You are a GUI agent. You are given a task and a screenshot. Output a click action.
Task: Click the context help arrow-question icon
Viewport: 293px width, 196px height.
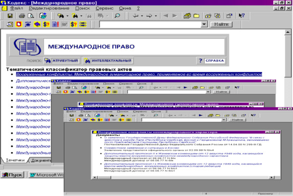coord(241,16)
